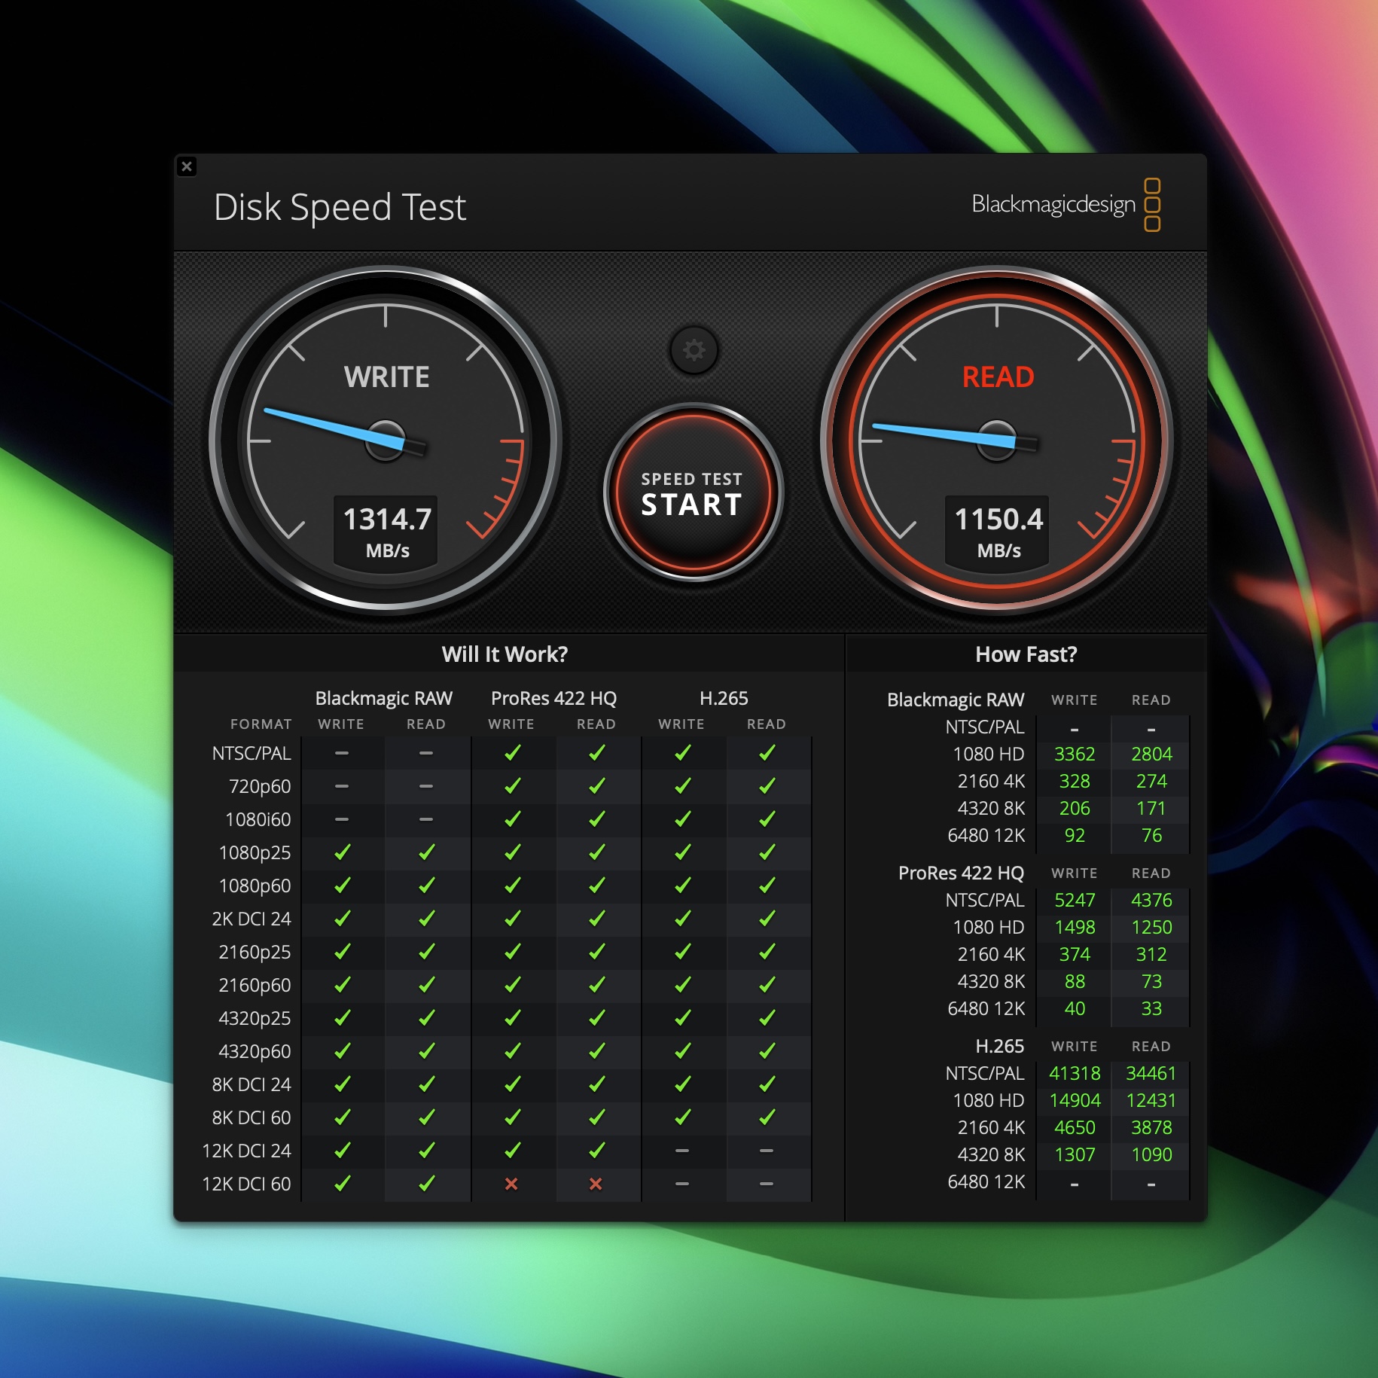Image resolution: width=1378 pixels, height=1378 pixels.
Task: Click the "Will It Work?" panel header
Action: click(505, 654)
